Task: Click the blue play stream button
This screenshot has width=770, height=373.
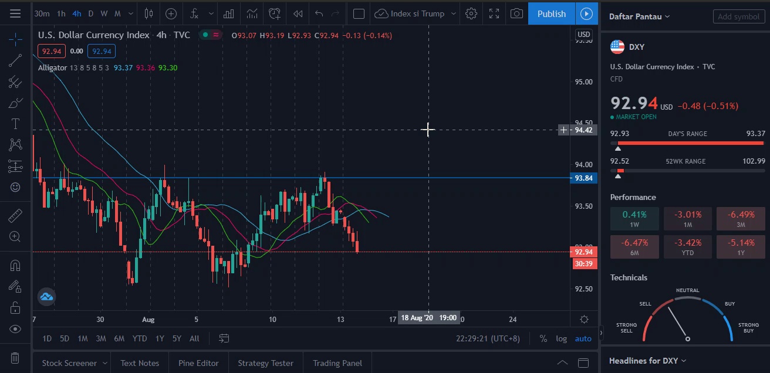Action: tap(586, 13)
